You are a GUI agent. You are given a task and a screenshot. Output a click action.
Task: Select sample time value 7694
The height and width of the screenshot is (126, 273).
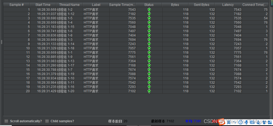pos(132,40)
